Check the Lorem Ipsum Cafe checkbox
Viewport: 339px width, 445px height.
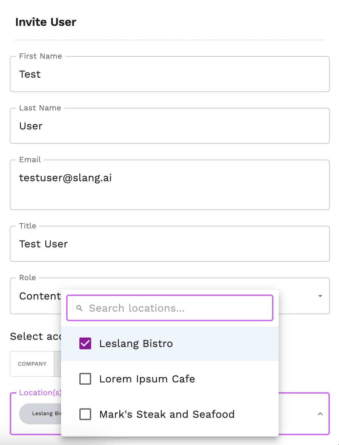[x=85, y=379]
